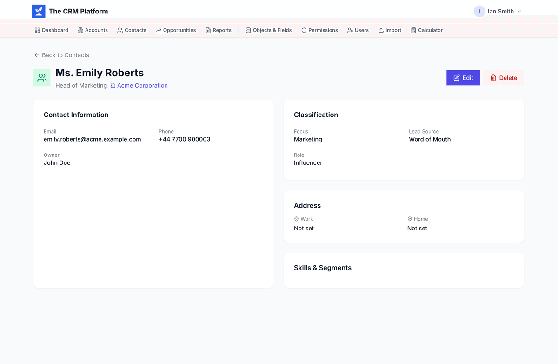The image size is (558, 364).
Task: Open the Dashboard nav item
Action: point(51,30)
